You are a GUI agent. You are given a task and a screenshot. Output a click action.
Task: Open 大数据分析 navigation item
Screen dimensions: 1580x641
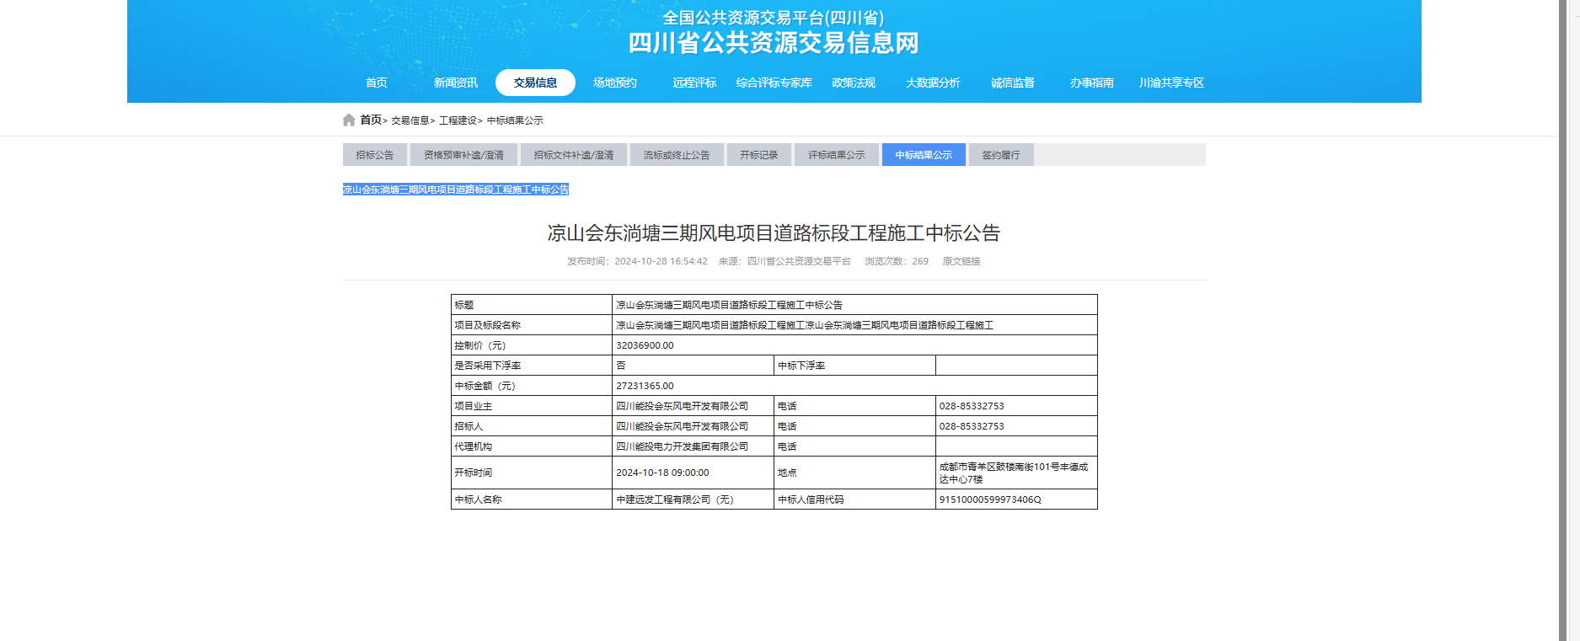pyautogui.click(x=933, y=83)
